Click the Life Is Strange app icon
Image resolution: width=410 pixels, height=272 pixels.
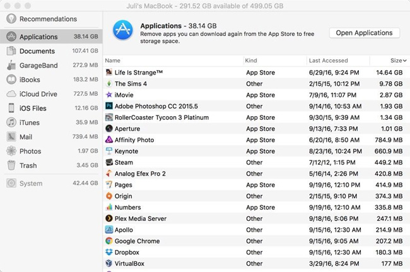tap(108, 72)
